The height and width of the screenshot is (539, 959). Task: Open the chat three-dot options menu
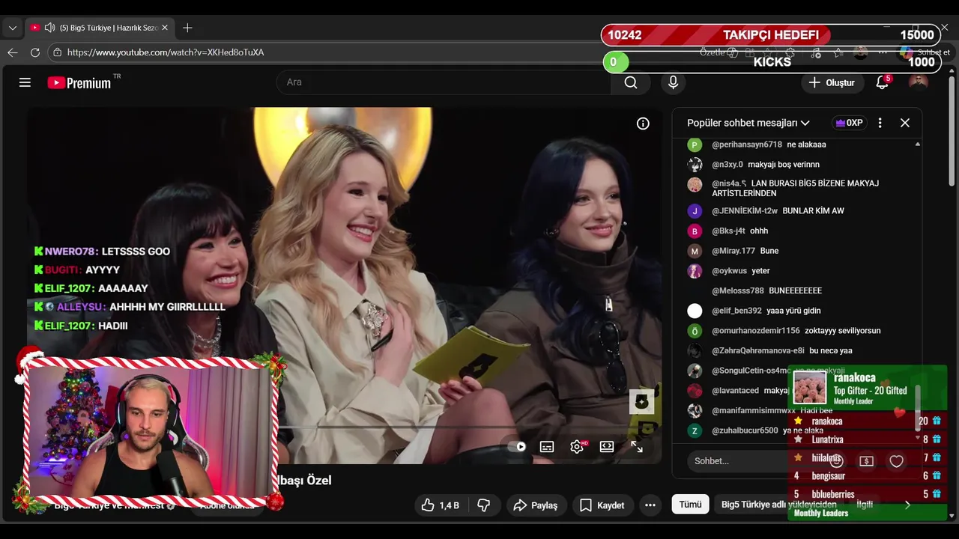tap(880, 123)
